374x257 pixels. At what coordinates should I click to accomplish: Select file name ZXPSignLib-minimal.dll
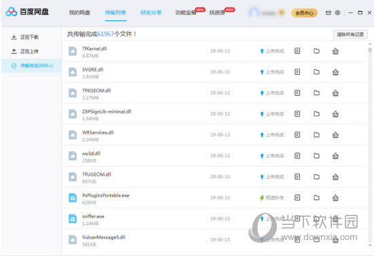coord(107,112)
